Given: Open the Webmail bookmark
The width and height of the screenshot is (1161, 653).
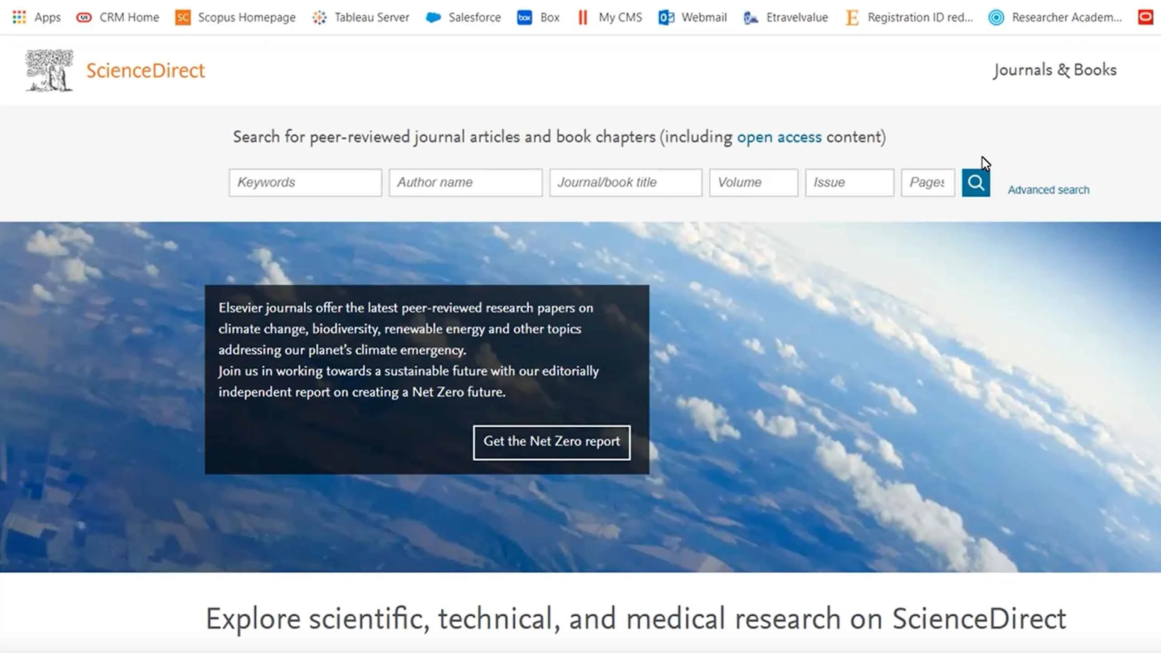Looking at the screenshot, I should point(692,17).
